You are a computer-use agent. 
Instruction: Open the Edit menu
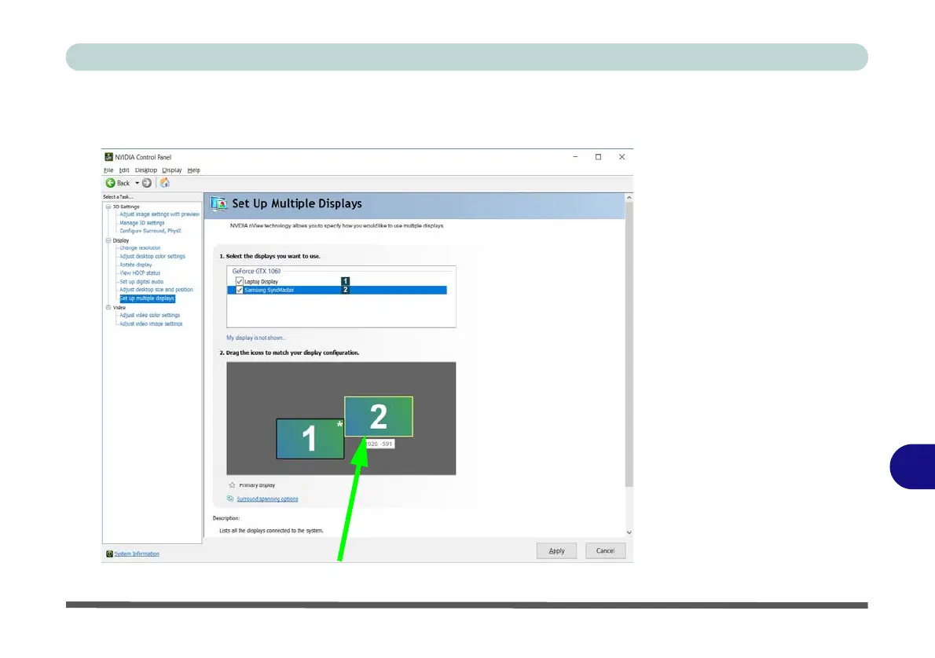[x=124, y=170]
